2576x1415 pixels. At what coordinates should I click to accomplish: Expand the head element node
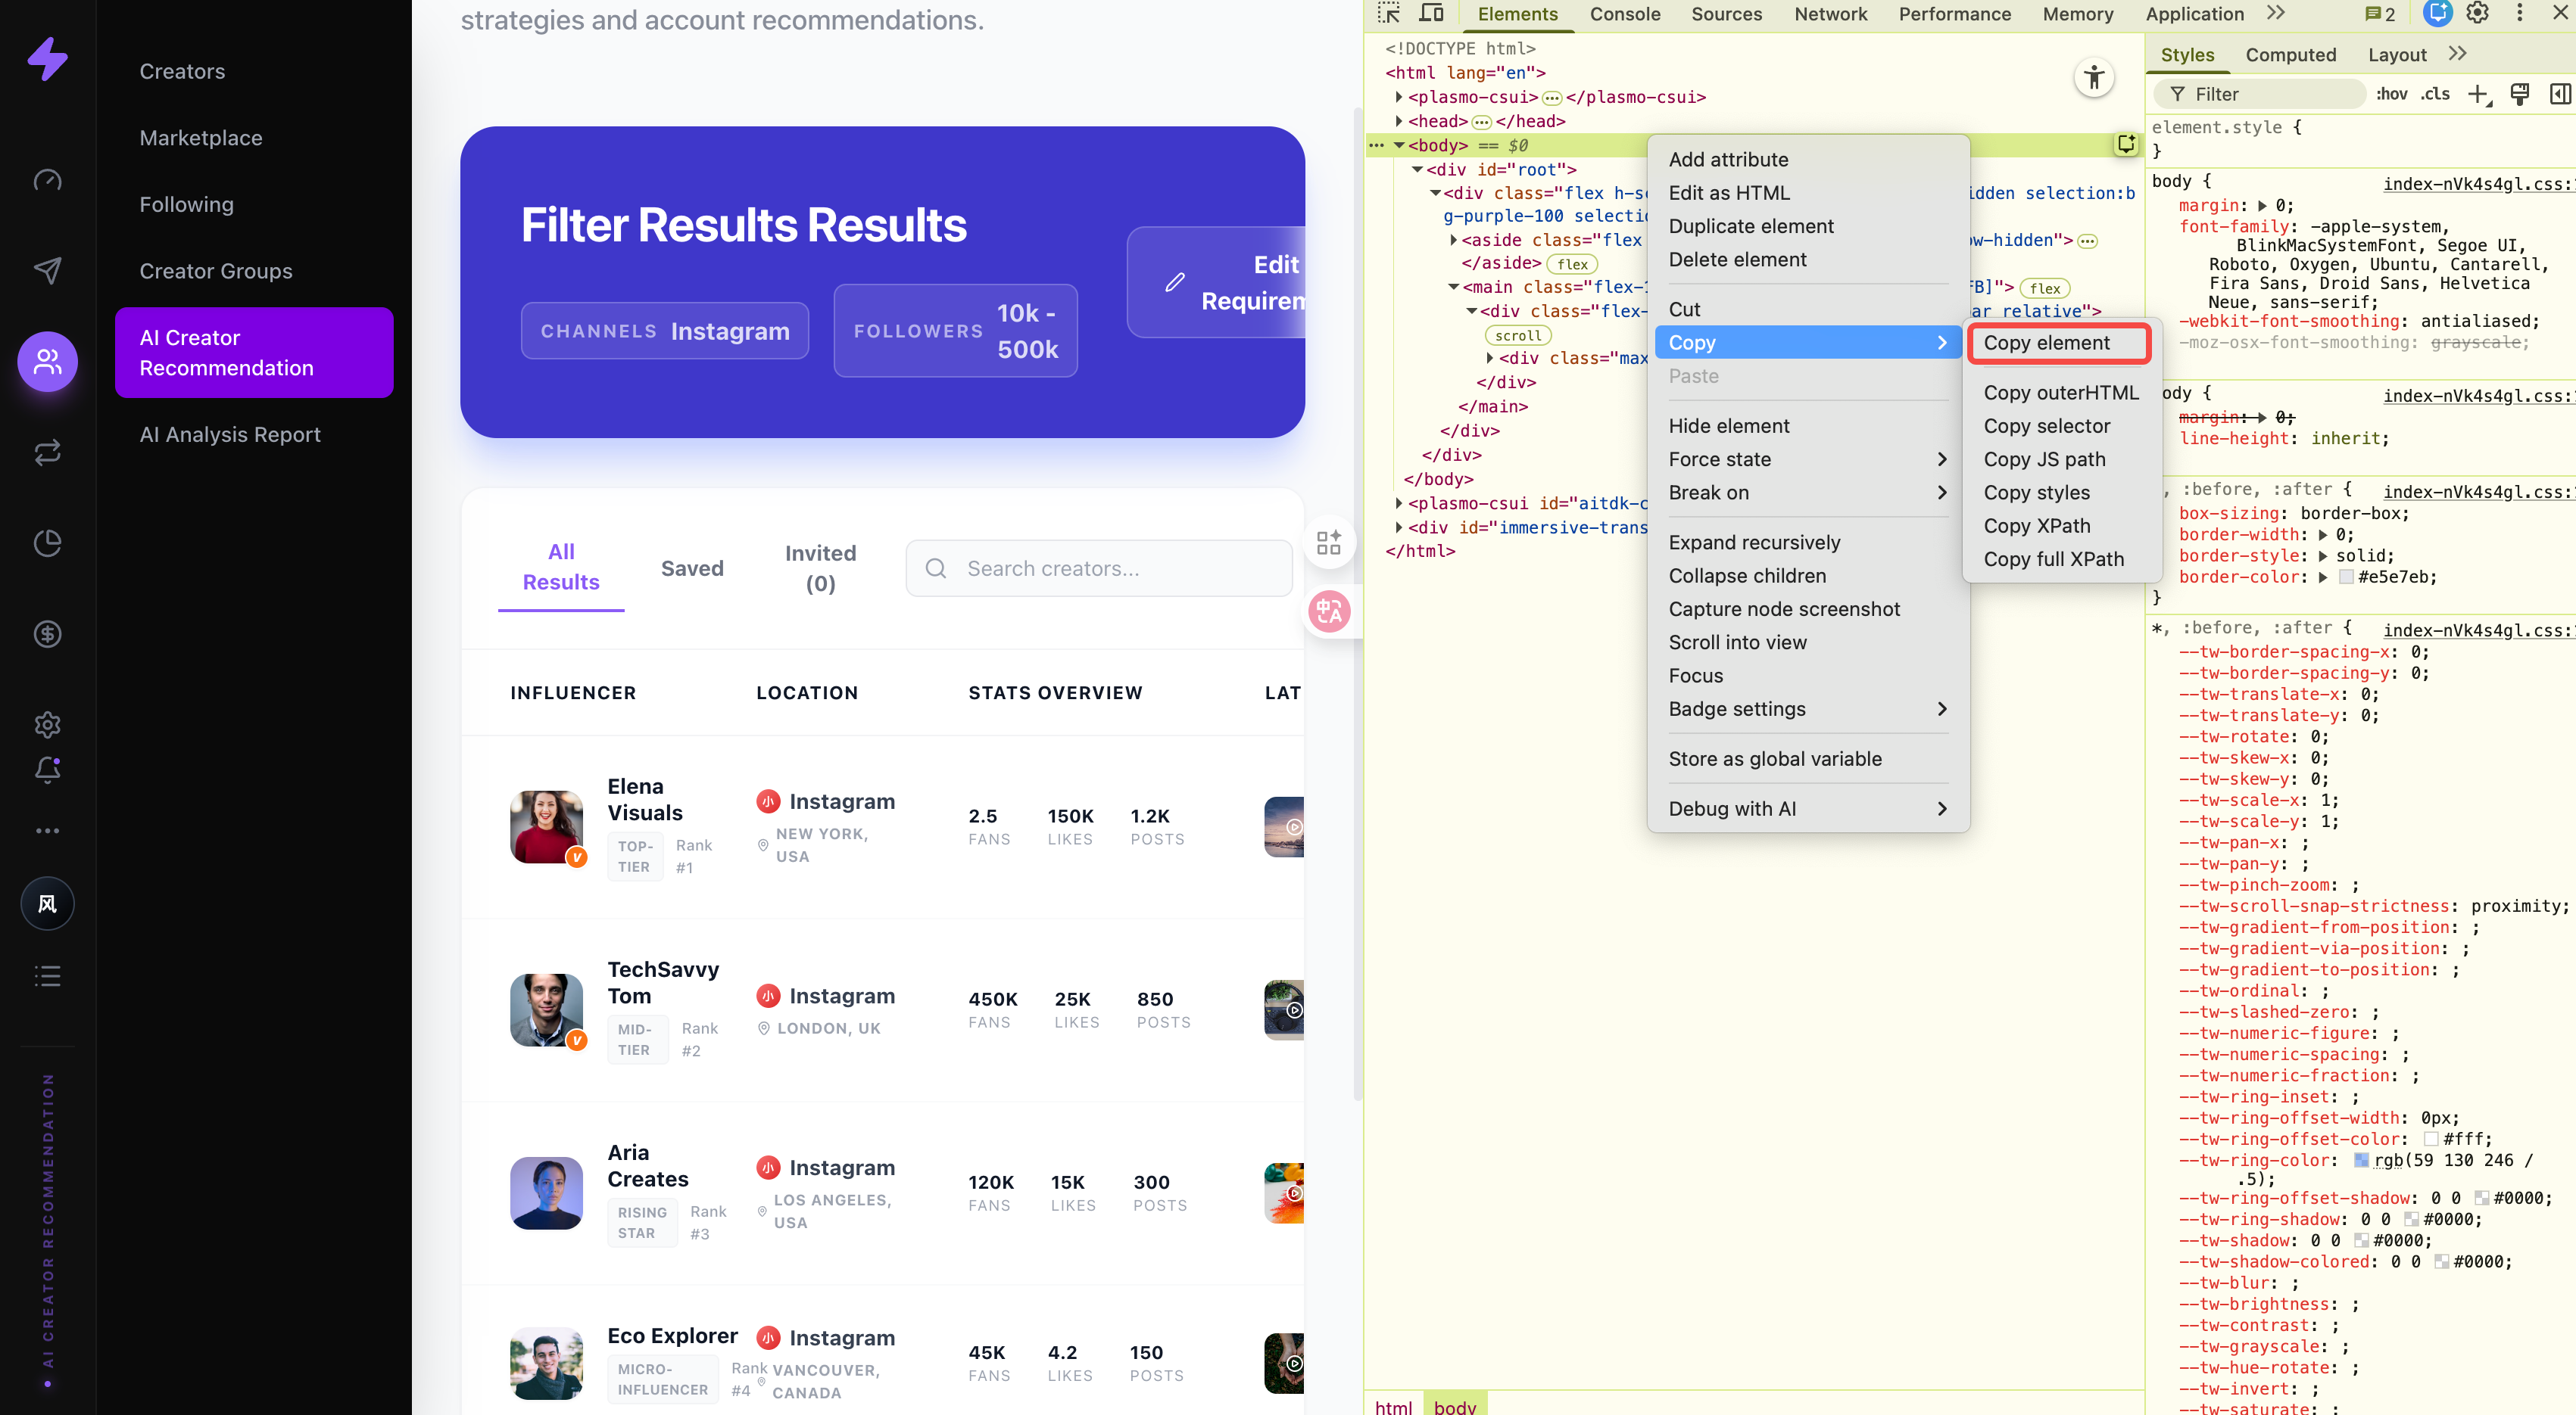1398,121
